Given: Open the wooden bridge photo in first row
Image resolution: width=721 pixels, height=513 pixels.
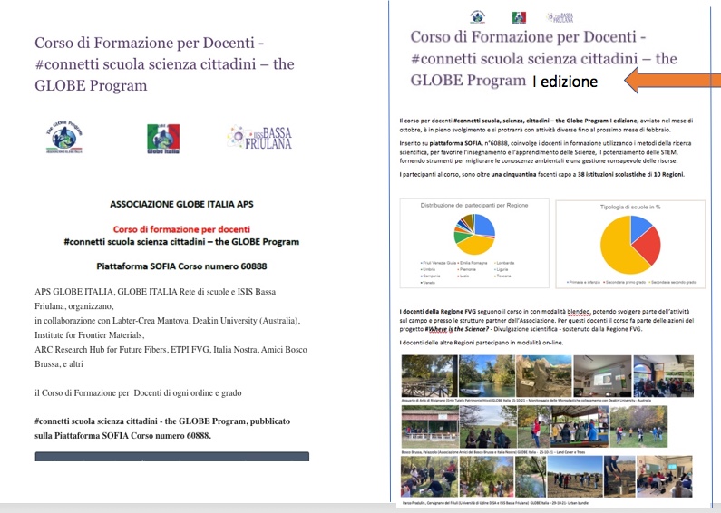Looking at the screenshot, I should tap(430, 376).
